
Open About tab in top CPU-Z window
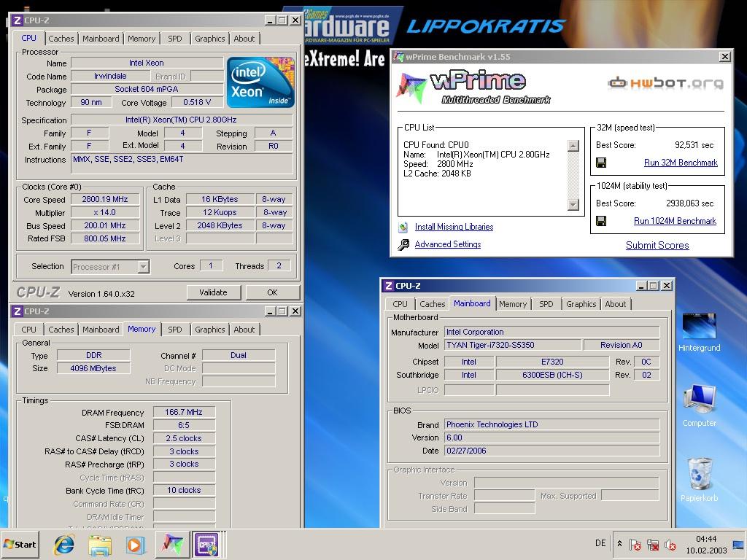pos(244,39)
